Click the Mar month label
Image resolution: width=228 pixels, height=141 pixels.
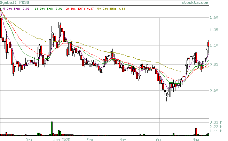pos(123,140)
